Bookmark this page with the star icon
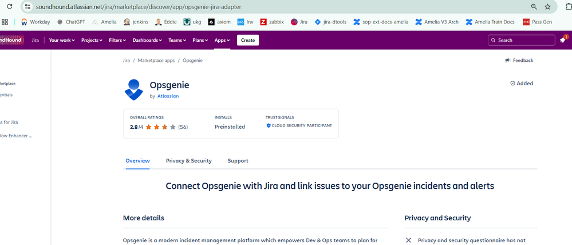 coord(547,6)
